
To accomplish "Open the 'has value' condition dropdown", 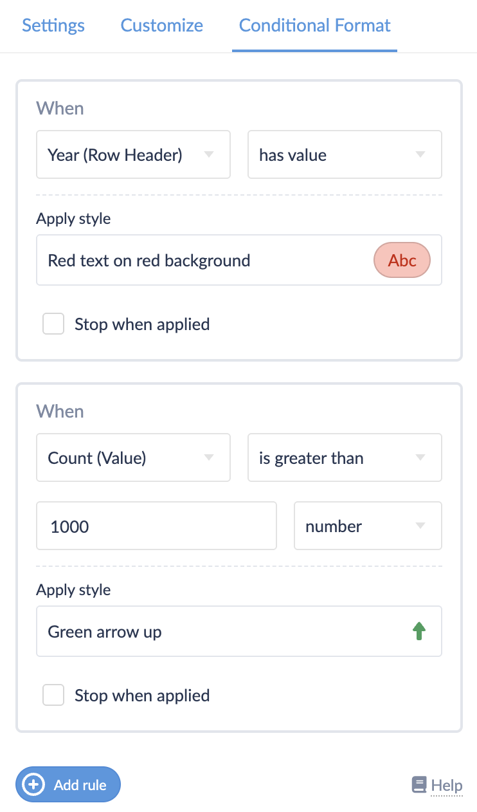I will pyautogui.click(x=345, y=154).
